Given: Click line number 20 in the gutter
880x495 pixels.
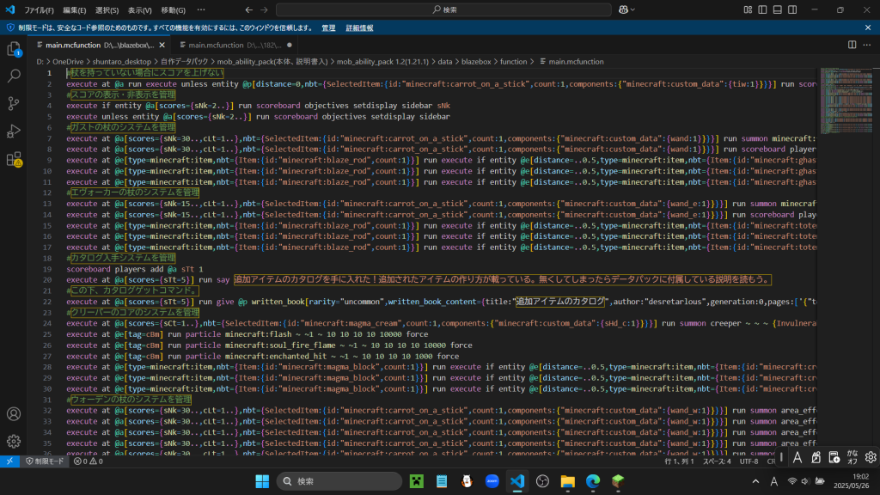Looking at the screenshot, I should [47, 279].
